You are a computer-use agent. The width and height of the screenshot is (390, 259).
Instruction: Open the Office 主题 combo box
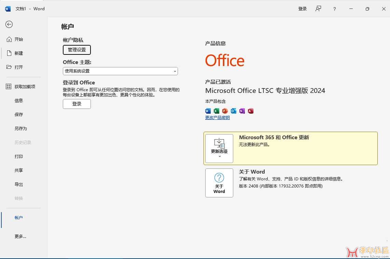pyautogui.click(x=120, y=71)
